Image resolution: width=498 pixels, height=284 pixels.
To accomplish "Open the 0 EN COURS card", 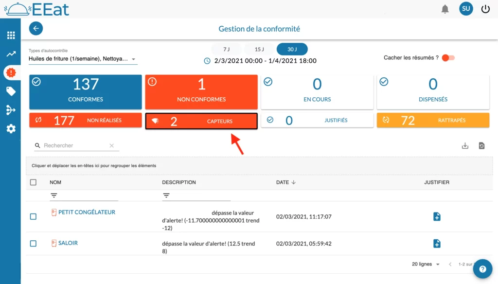I will click(x=317, y=92).
